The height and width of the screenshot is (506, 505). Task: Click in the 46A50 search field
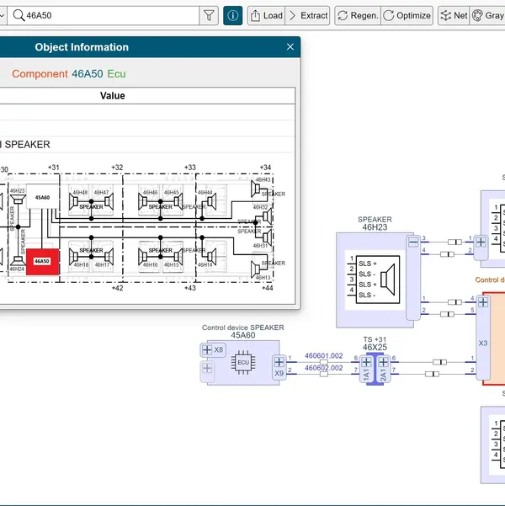[109, 15]
